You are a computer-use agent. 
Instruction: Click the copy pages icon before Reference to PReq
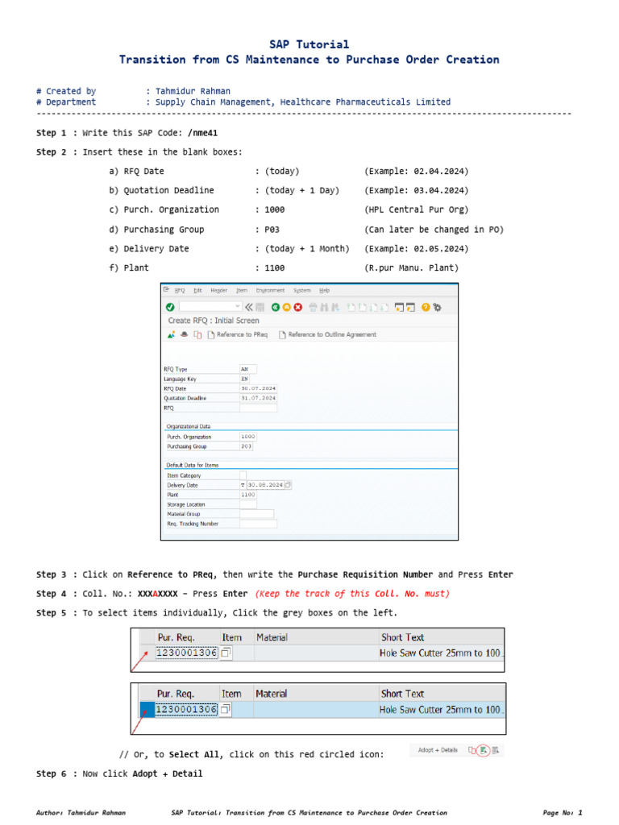[197, 334]
